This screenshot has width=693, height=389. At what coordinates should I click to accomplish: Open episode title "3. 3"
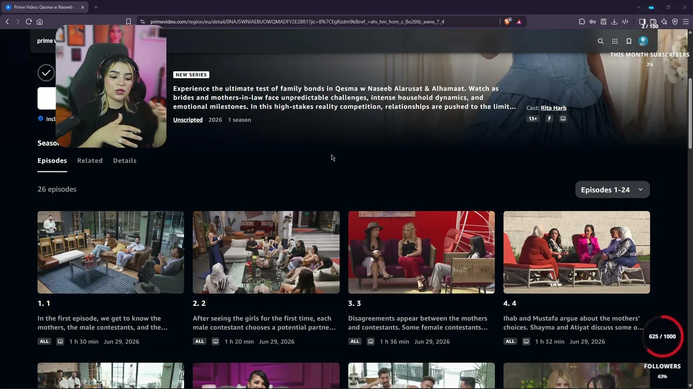(355, 304)
